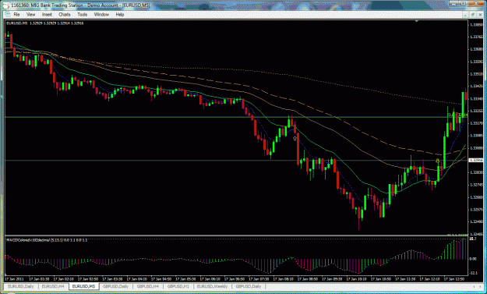Minimize the inner chart window
Screen dimensions: 487x294
466,14
